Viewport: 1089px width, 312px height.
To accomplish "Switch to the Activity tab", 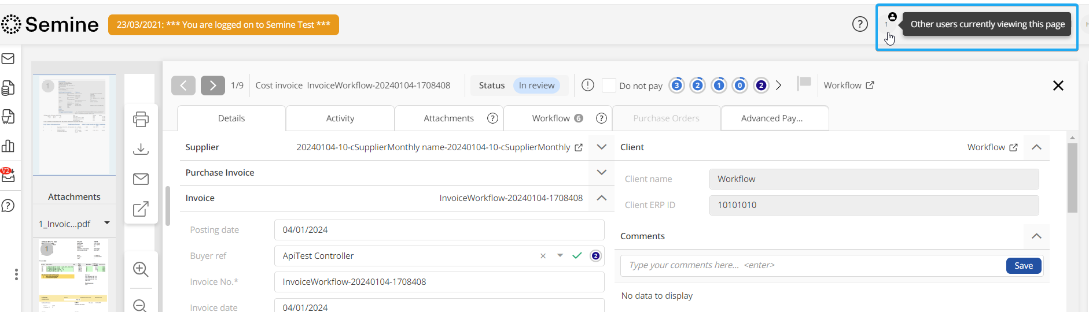I will tap(340, 118).
